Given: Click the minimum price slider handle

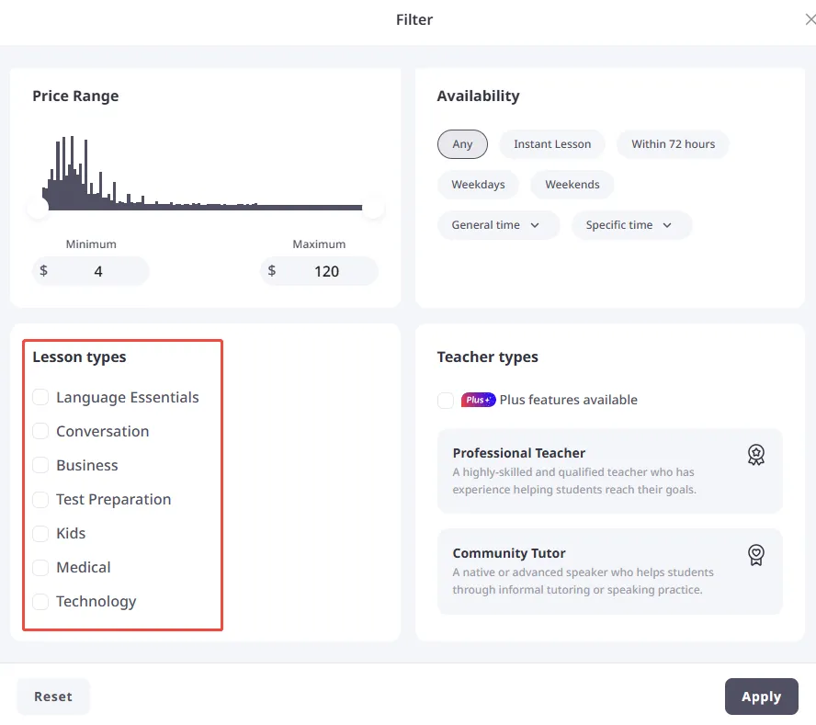Looking at the screenshot, I should pyautogui.click(x=38, y=208).
